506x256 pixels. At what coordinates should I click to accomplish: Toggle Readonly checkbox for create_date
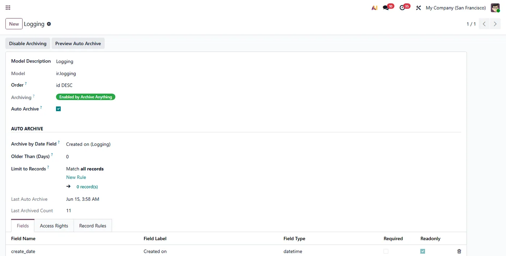[423, 251]
